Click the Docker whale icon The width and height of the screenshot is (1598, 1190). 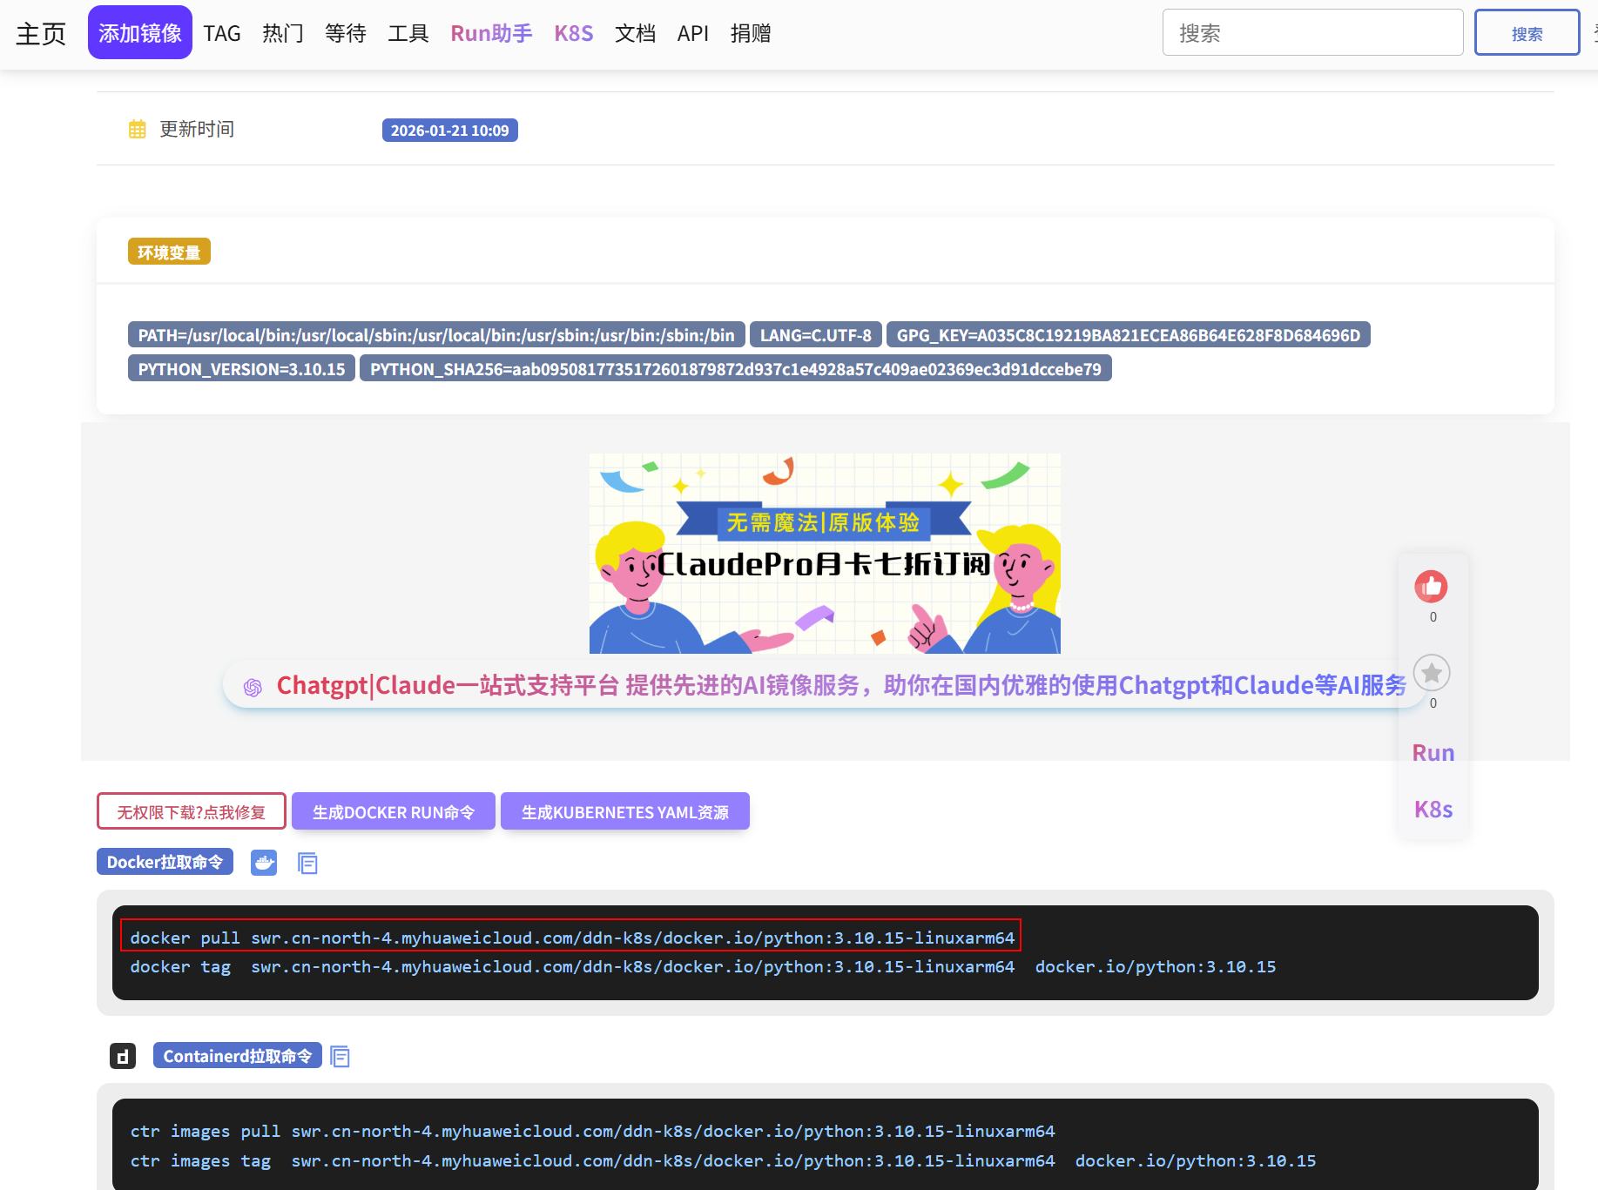[264, 863]
